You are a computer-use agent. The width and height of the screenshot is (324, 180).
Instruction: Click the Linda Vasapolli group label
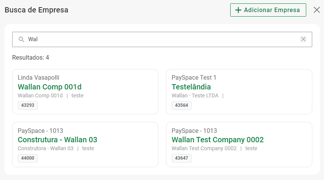click(x=39, y=78)
